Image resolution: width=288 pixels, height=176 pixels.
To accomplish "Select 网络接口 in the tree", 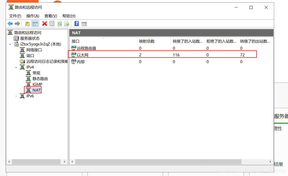I will [34, 50].
